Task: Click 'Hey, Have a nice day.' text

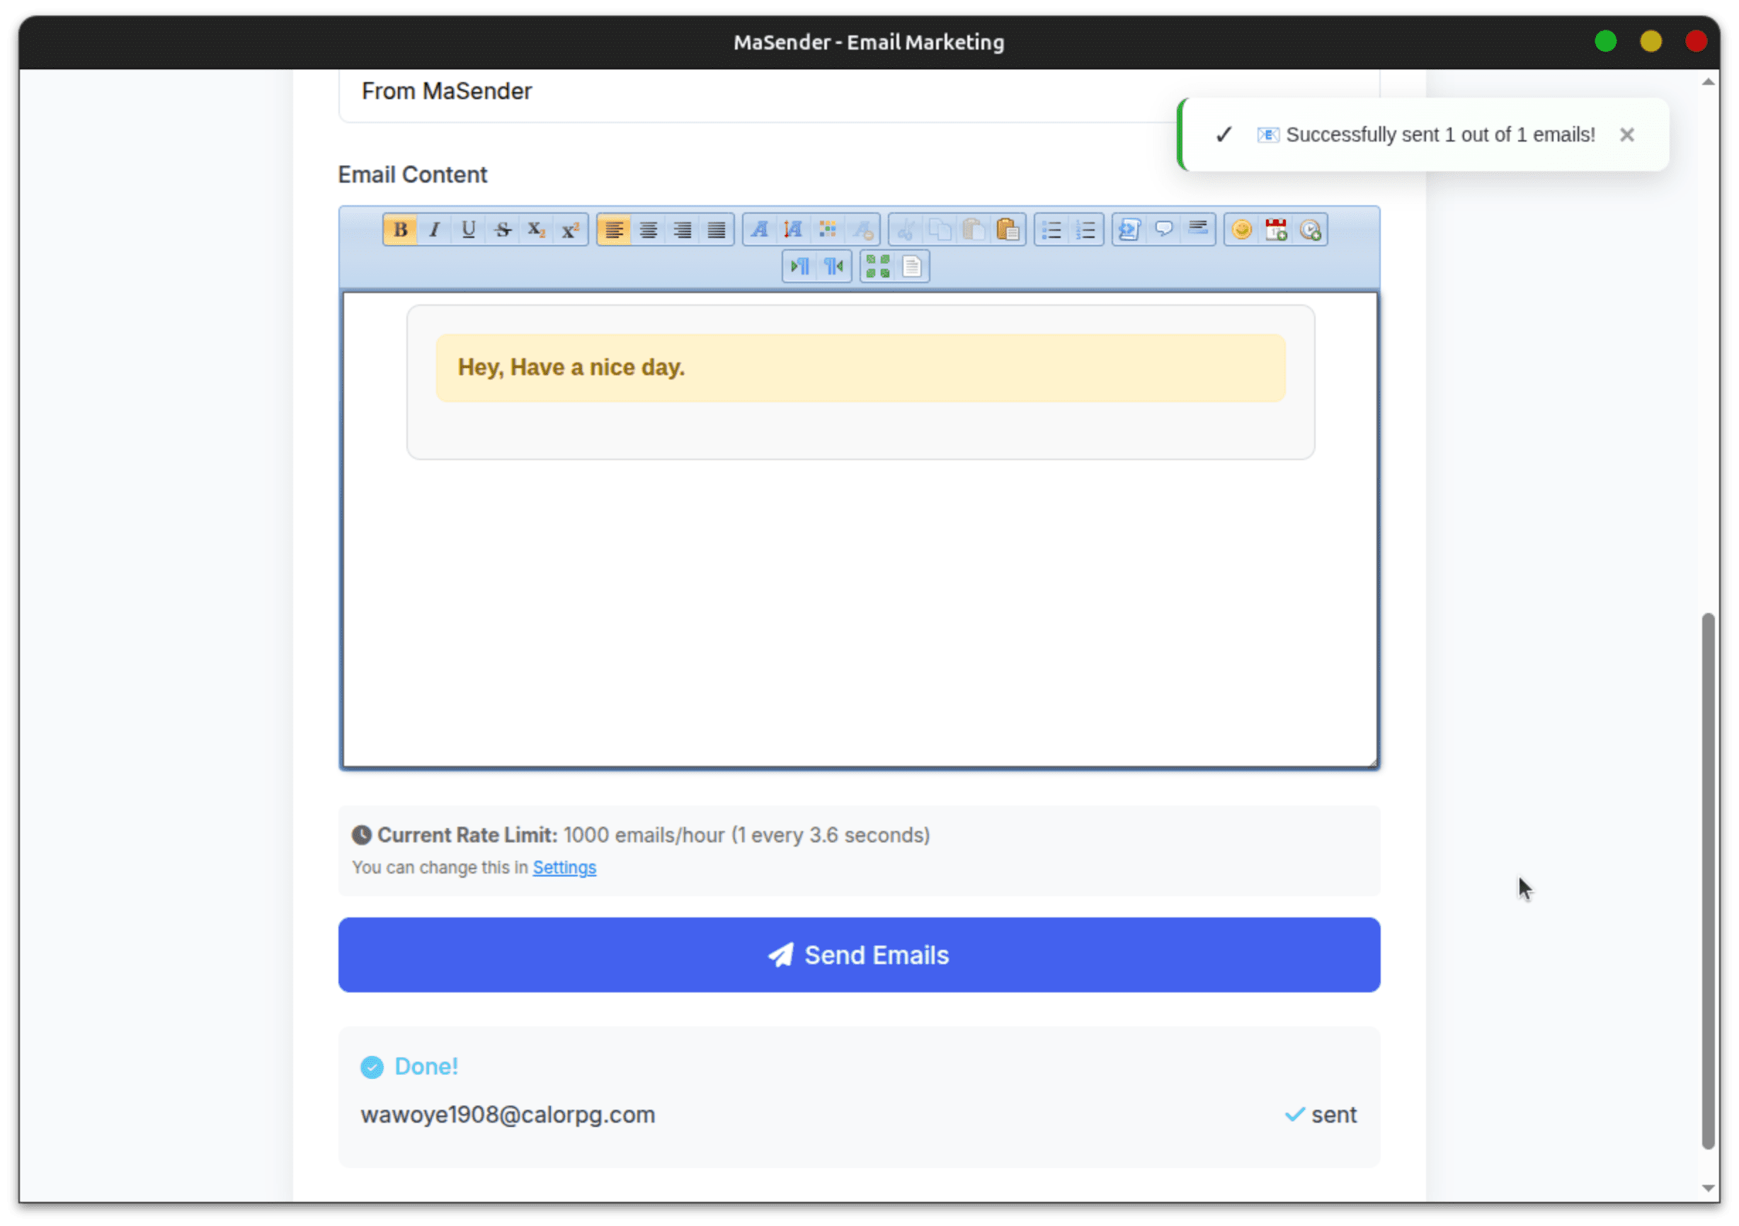Action: click(571, 368)
